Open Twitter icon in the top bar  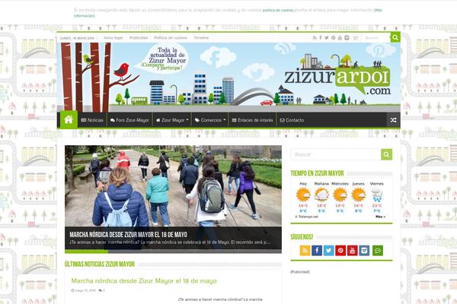point(327,38)
